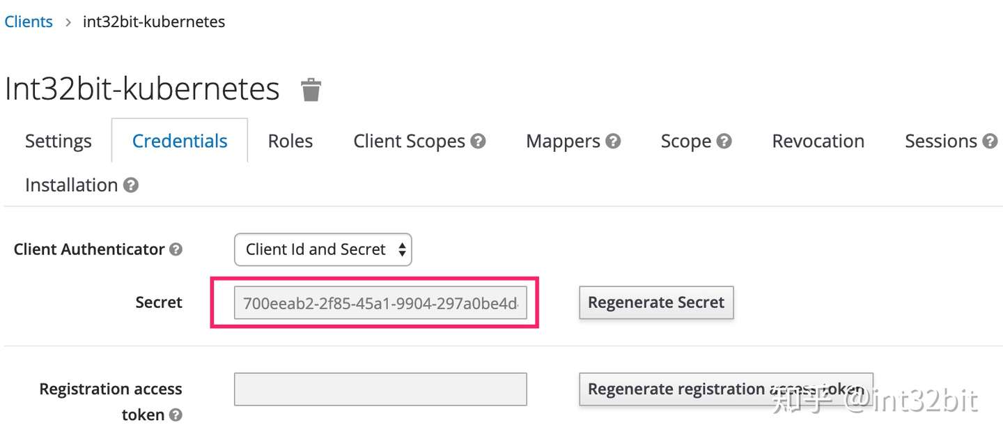Image resolution: width=1003 pixels, height=441 pixels.
Task: Focus the Registration access token field
Action: tap(380, 389)
